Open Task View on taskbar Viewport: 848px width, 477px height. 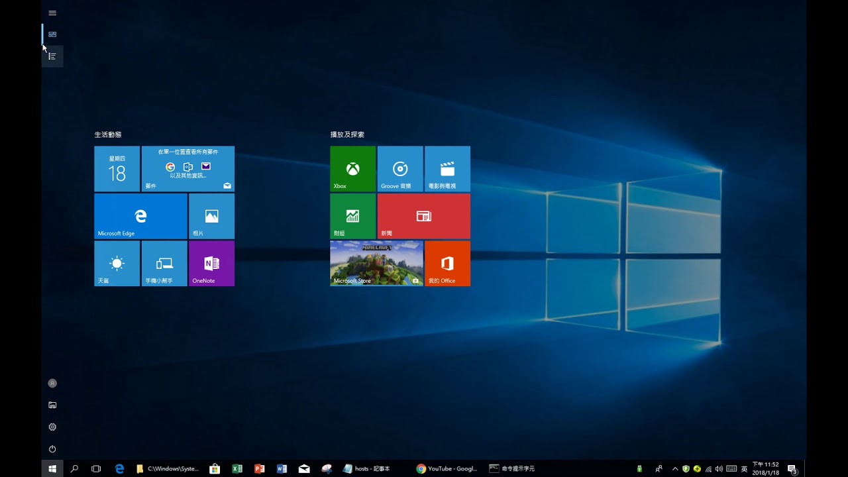[96, 468]
